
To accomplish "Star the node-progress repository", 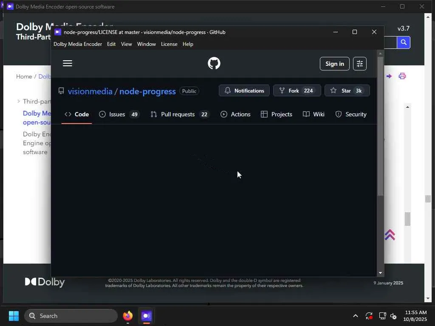I will 347,91.
